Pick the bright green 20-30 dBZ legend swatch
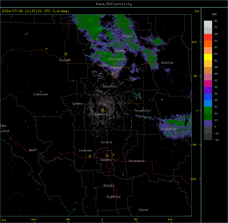Screen dimensions: 228x223 tap(208, 110)
